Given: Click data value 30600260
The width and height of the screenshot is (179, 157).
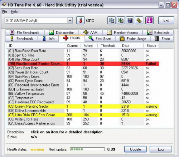Looking at the screenshot, I should [129, 51].
